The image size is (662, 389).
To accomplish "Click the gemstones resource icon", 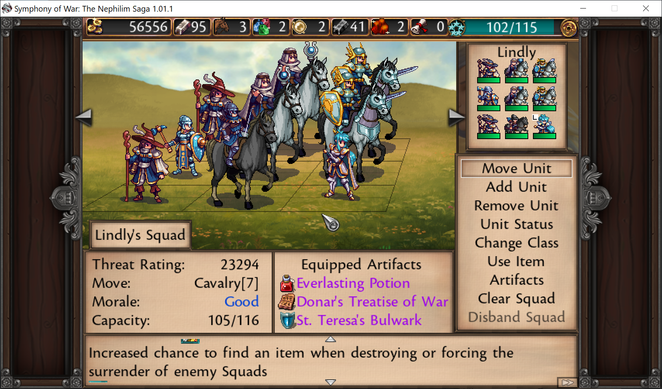I will pos(262,27).
